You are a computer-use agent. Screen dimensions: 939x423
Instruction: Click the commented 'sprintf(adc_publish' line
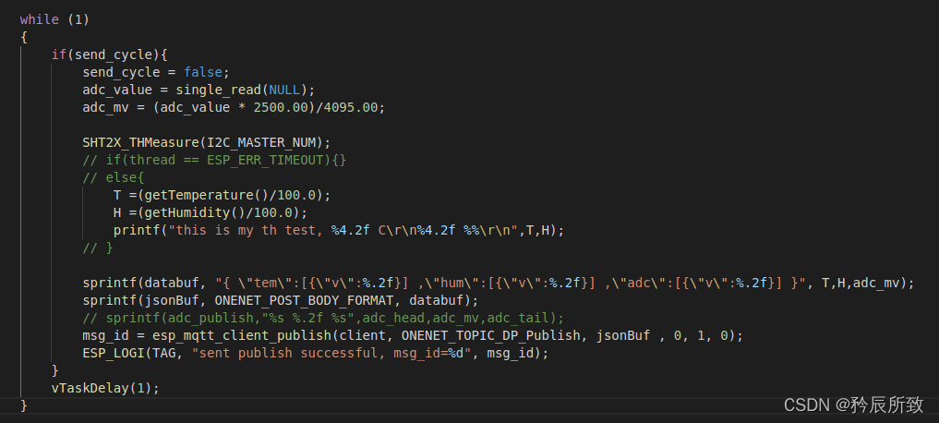tap(323, 318)
